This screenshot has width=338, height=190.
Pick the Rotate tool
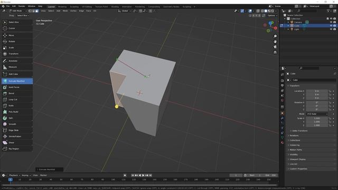coord(17,41)
